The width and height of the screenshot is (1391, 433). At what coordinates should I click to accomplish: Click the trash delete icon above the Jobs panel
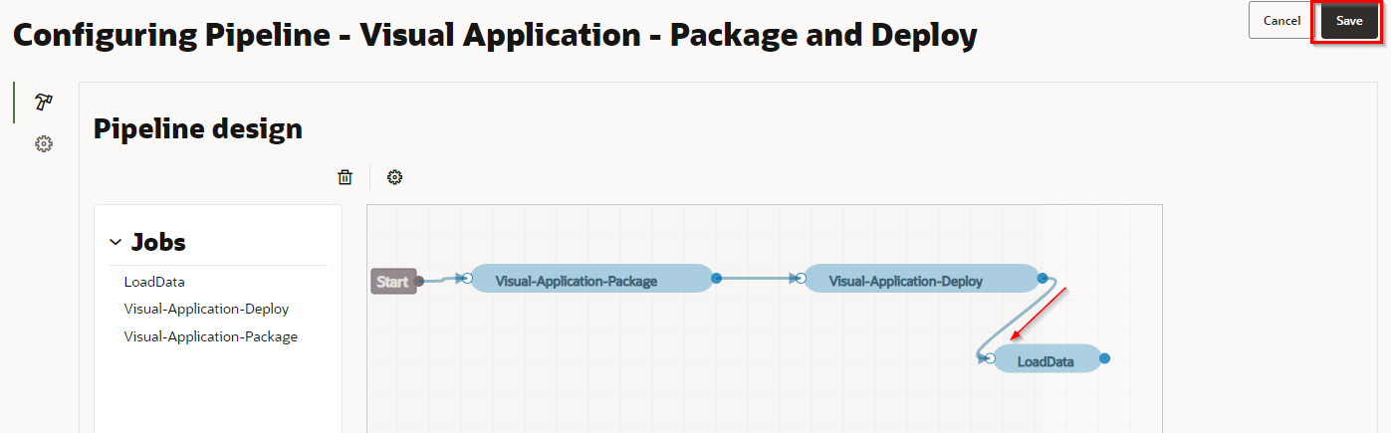[345, 177]
